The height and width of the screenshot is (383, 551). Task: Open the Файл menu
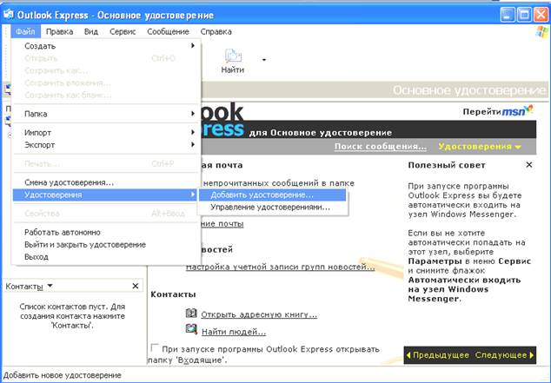tap(25, 31)
